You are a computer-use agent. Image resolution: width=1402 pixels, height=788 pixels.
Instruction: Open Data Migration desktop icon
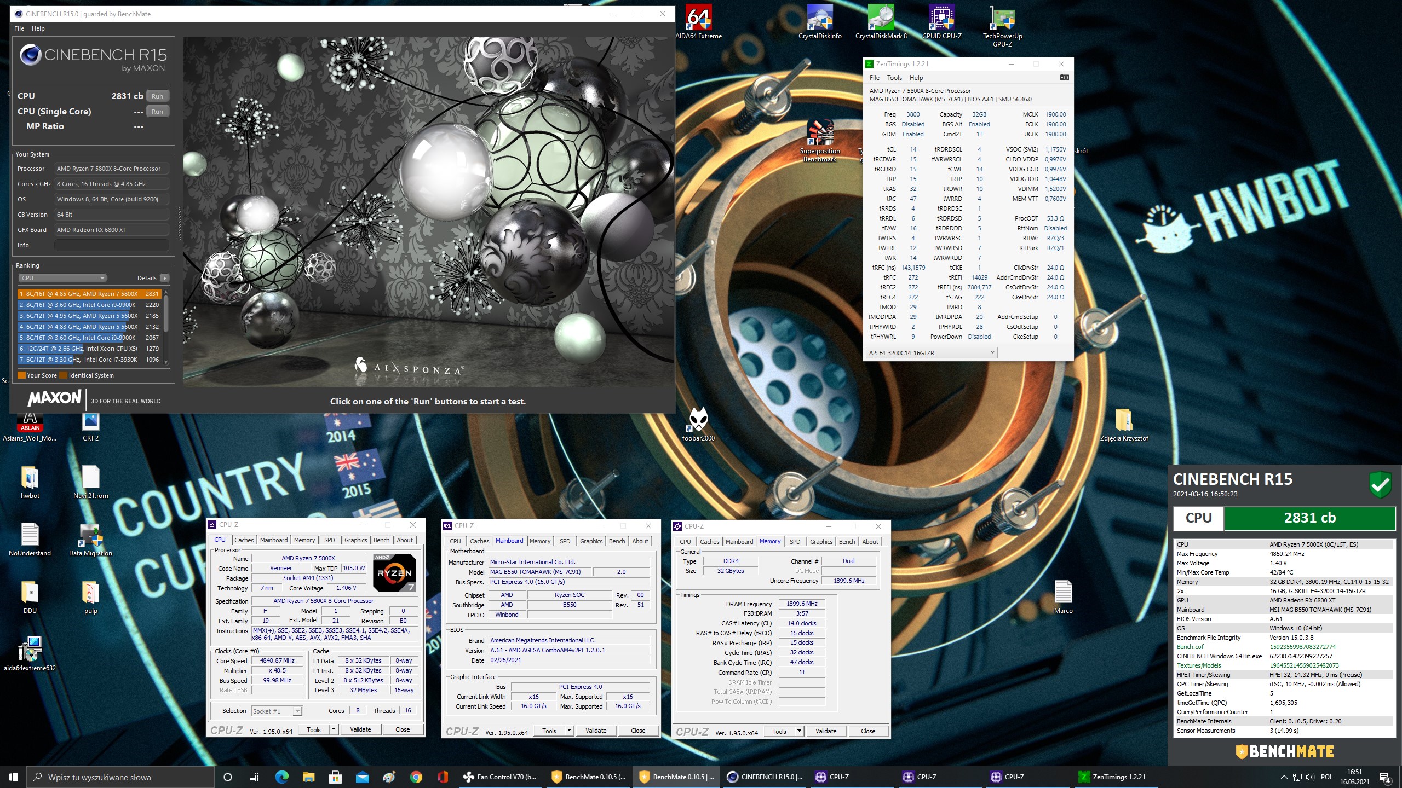[90, 539]
